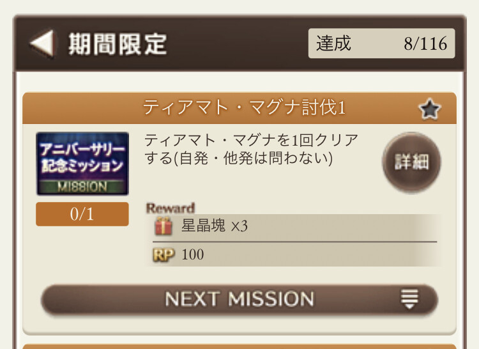Viewport: 479px width, 349px height.
Task: Tap the 0/1 progress badge
Action: coord(82,214)
